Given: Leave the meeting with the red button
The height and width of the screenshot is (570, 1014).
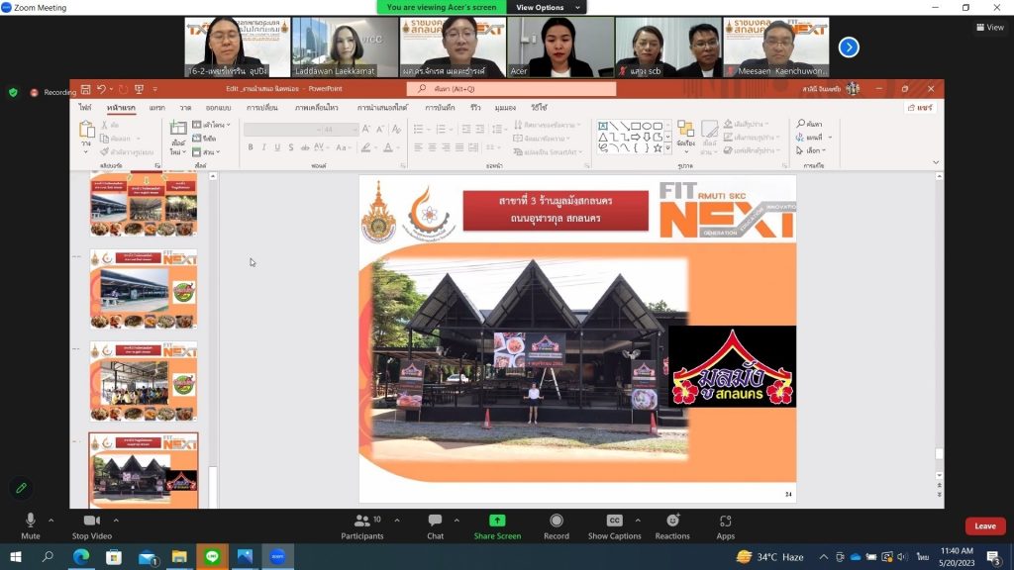Looking at the screenshot, I should click(x=984, y=526).
